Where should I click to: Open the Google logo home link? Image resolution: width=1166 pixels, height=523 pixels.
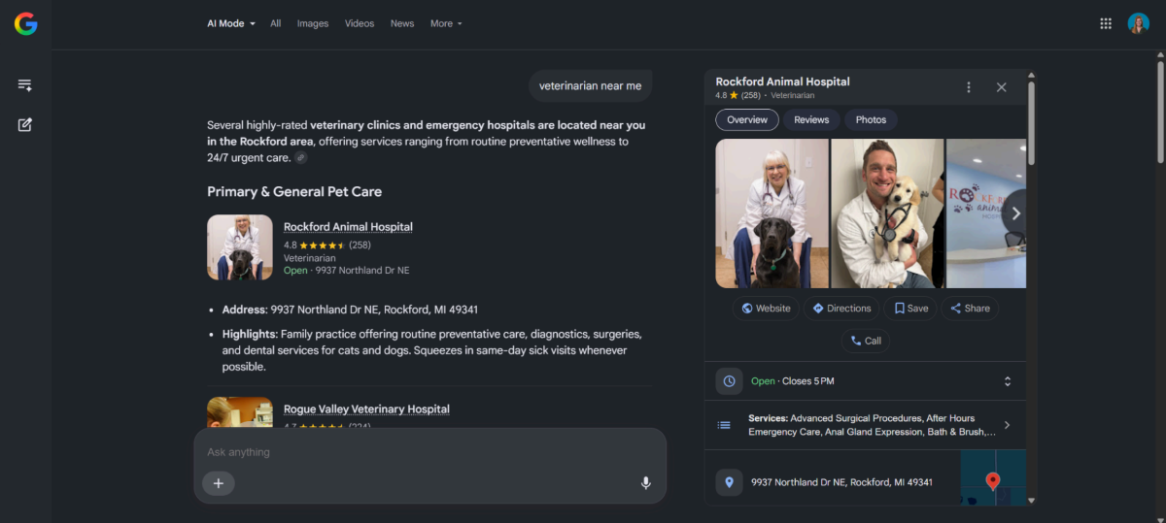point(25,24)
